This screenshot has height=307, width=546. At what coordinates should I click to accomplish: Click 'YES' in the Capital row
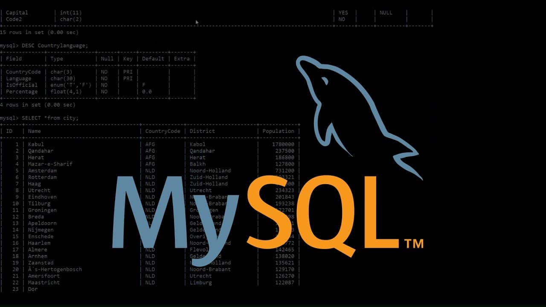pyautogui.click(x=343, y=13)
